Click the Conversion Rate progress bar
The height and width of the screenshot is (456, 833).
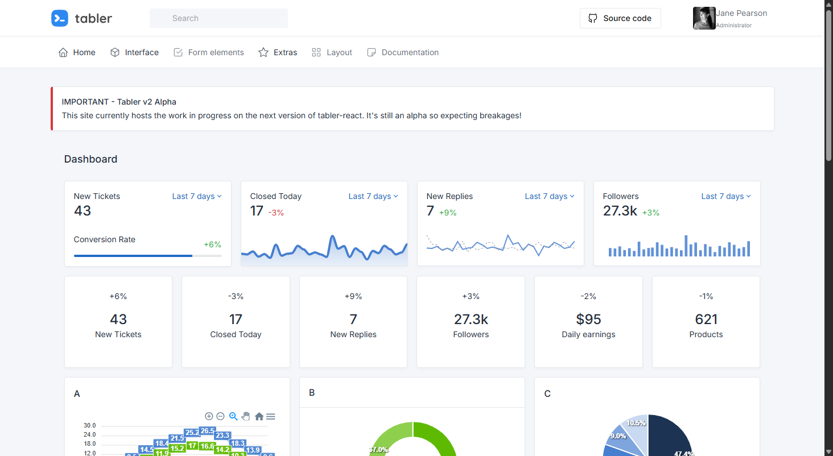[x=148, y=256]
